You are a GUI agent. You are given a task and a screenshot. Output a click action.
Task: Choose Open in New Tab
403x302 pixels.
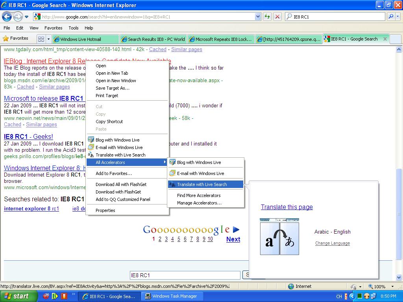click(128, 73)
